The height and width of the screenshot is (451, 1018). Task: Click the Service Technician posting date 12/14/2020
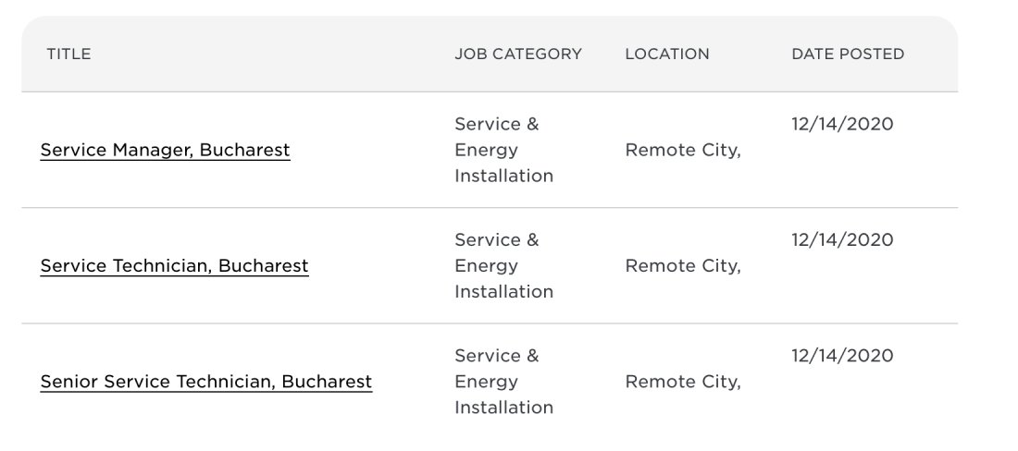pos(842,240)
